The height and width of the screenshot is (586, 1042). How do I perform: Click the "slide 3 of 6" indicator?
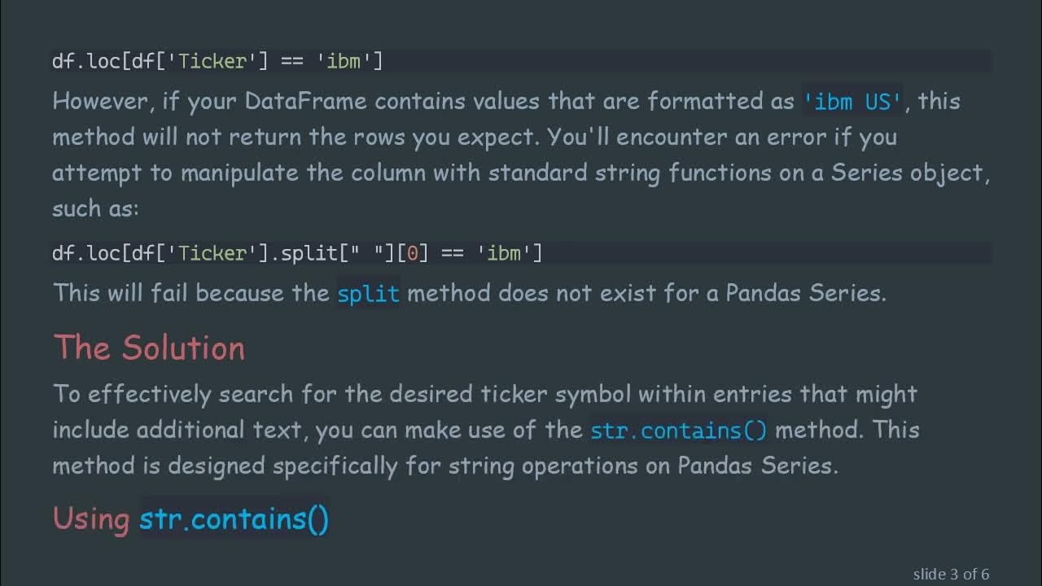pos(951,574)
